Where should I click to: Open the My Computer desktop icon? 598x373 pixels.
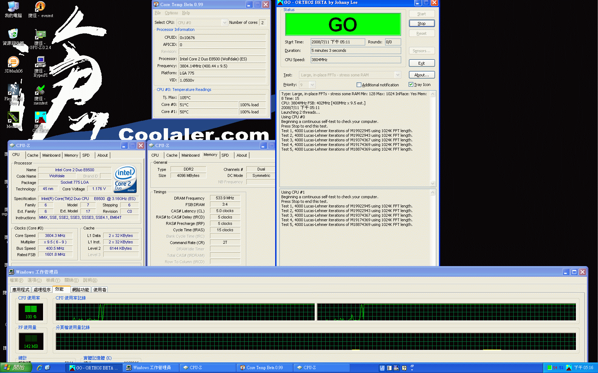point(13,7)
